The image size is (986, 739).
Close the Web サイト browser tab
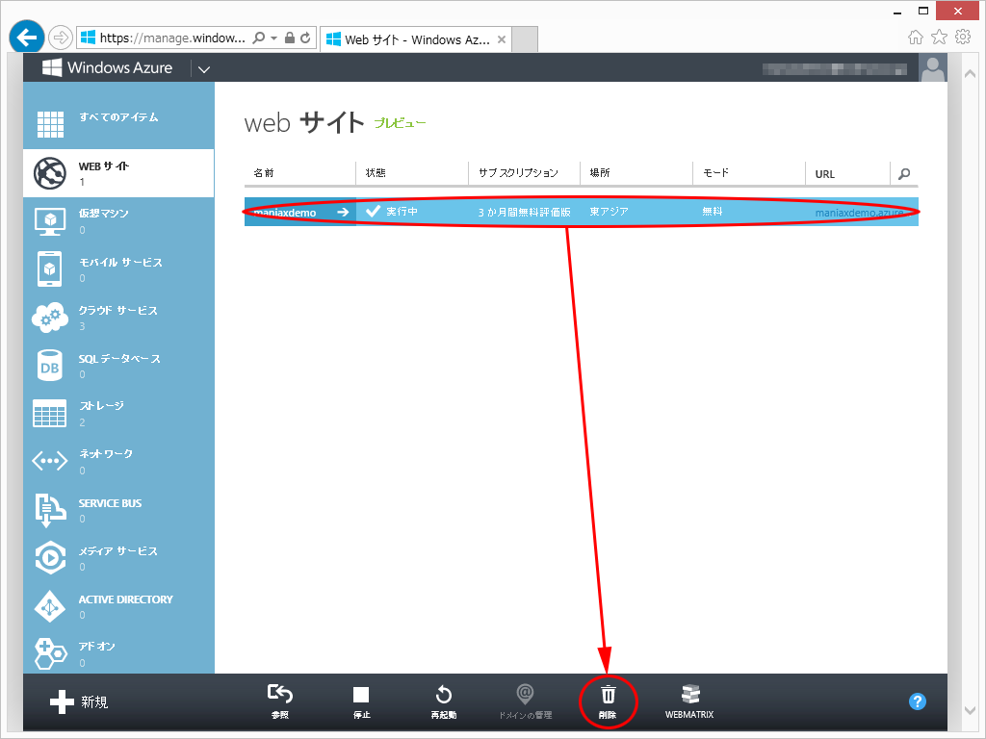click(x=501, y=39)
